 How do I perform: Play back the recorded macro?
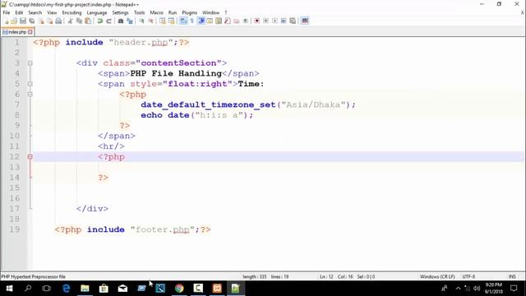pyautogui.click(x=275, y=21)
